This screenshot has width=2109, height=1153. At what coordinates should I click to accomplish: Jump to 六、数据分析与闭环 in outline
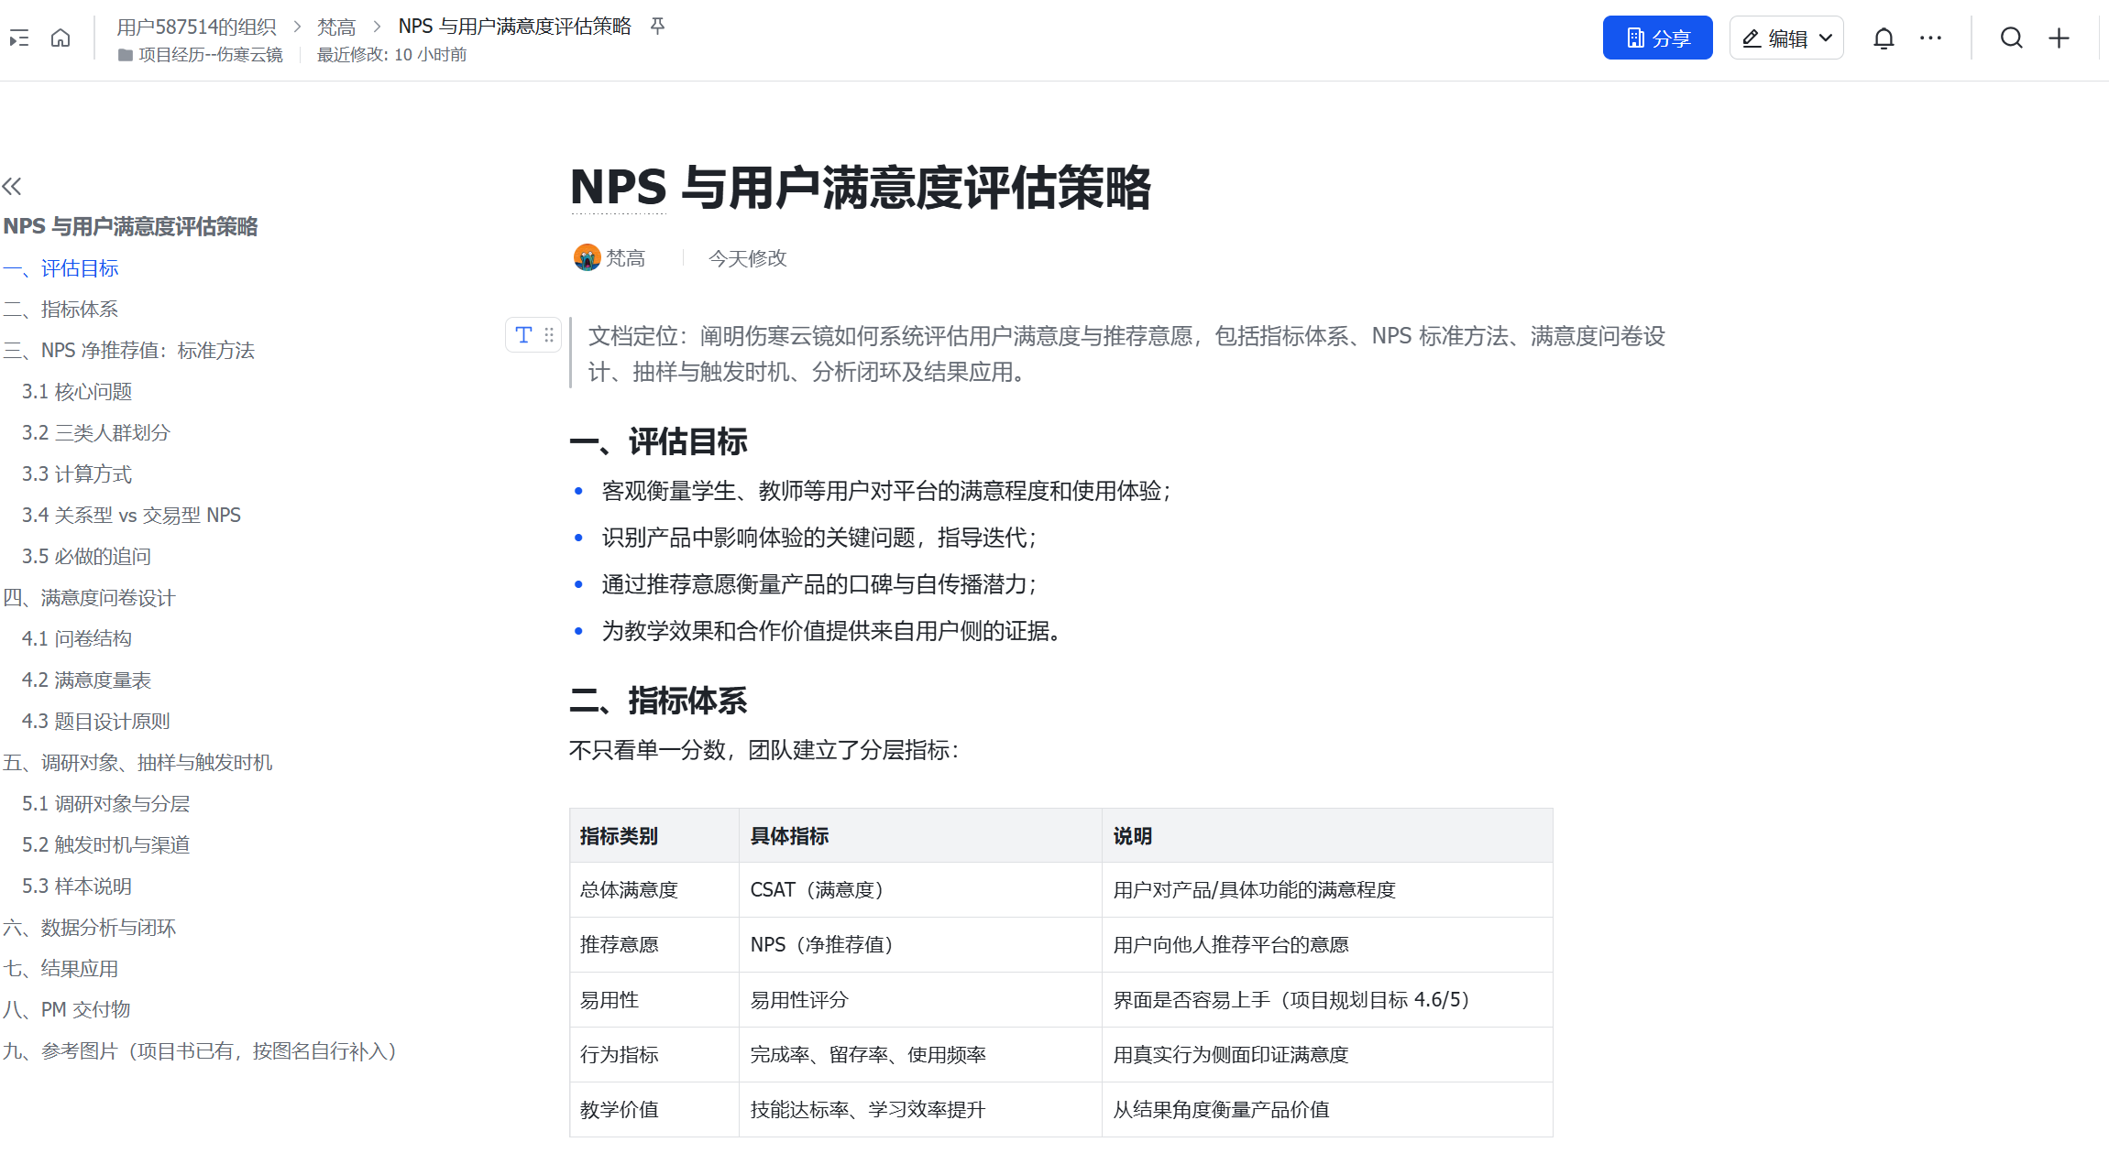pos(89,928)
